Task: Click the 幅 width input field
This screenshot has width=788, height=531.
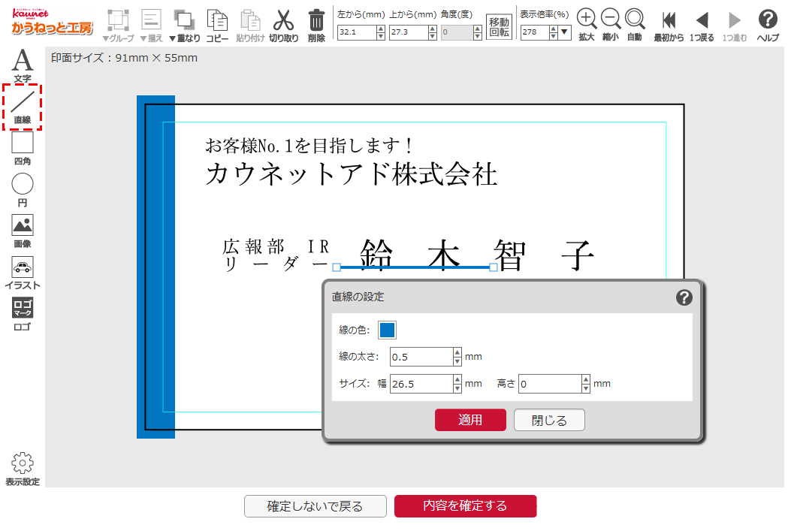Action: 421,384
